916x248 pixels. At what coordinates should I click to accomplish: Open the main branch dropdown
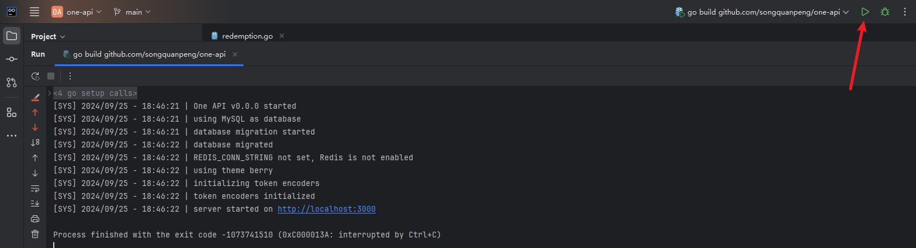click(x=132, y=12)
